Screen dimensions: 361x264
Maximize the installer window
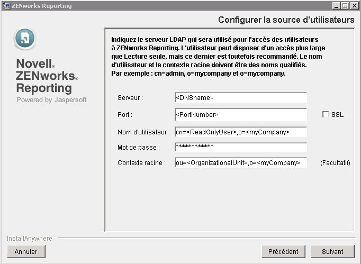click(x=345, y=6)
